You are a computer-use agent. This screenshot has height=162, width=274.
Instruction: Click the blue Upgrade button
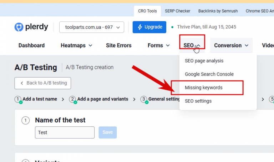point(149,27)
